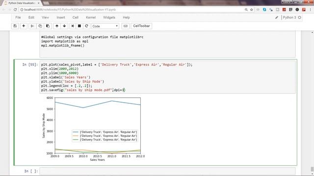Click the CellToolbar button
314x176 pixels.
click(x=141, y=26)
